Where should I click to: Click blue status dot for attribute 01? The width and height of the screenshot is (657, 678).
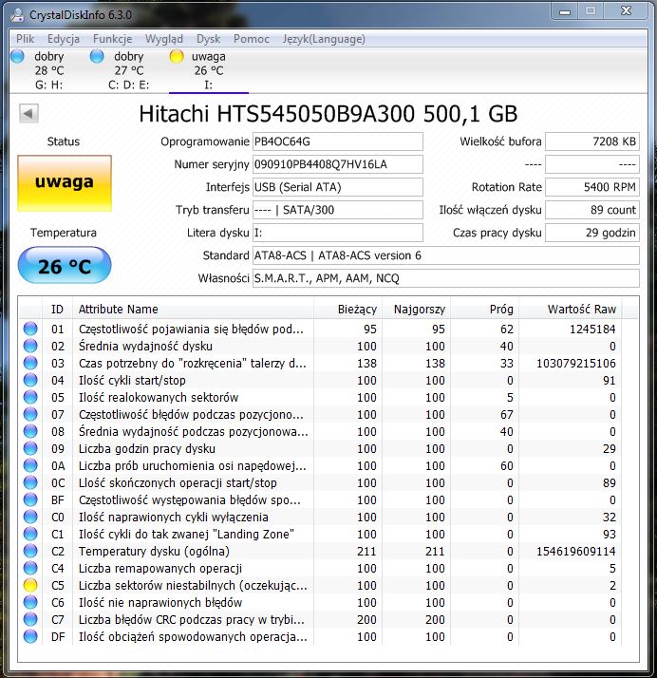point(30,330)
